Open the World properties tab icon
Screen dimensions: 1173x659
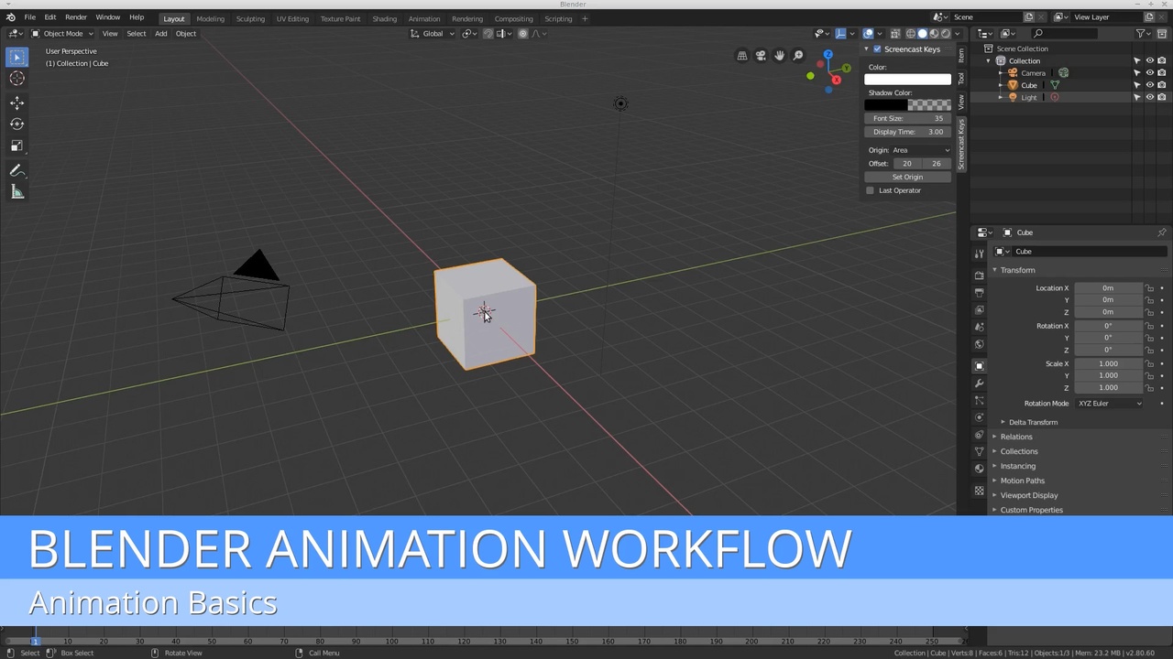pyautogui.click(x=980, y=344)
